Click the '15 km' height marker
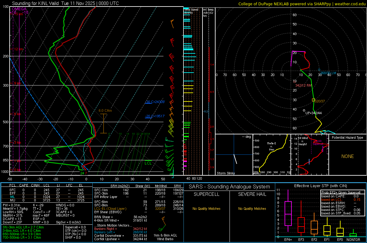 tap(18, 14)
